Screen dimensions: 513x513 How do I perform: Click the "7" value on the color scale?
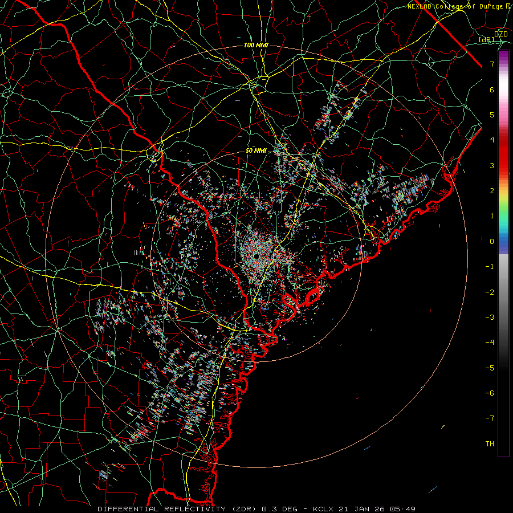pos(492,64)
